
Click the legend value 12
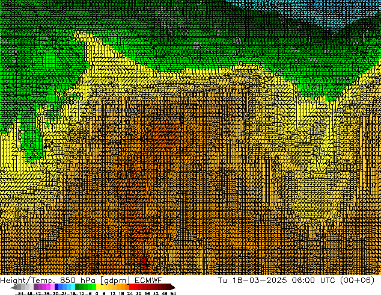coord(113,293)
